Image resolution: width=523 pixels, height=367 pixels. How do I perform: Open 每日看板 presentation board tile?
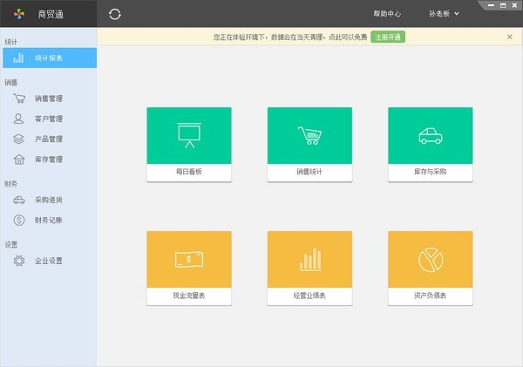coord(188,144)
